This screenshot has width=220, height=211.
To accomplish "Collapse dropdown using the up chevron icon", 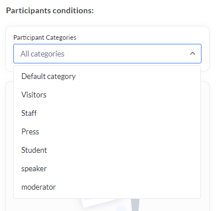I will click(192, 54).
